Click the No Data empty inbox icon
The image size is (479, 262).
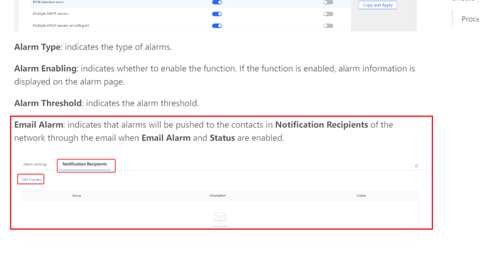[x=220, y=217]
